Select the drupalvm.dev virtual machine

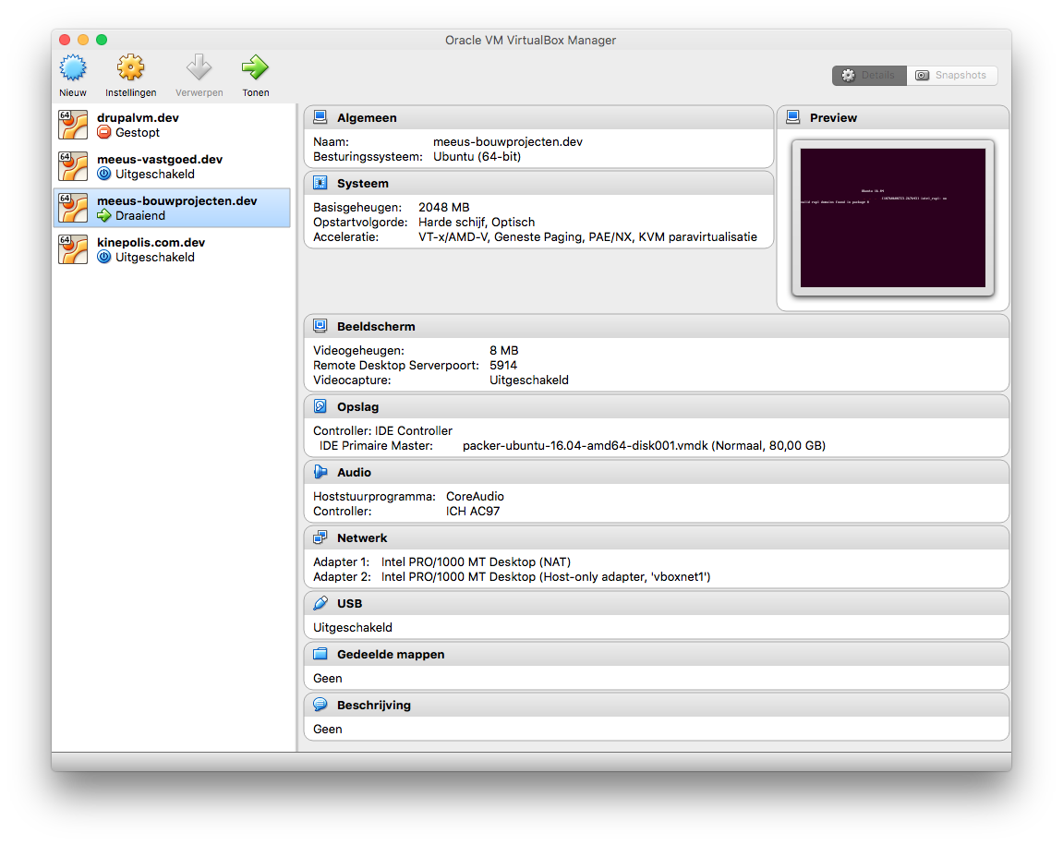tap(139, 125)
